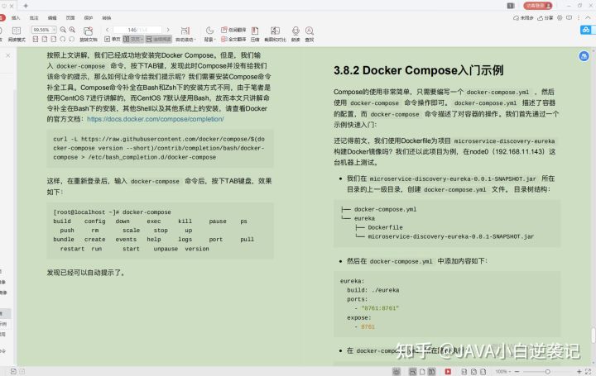The width and height of the screenshot is (596, 376).
Task: Go to previous page arrow
Action: click(107, 30)
